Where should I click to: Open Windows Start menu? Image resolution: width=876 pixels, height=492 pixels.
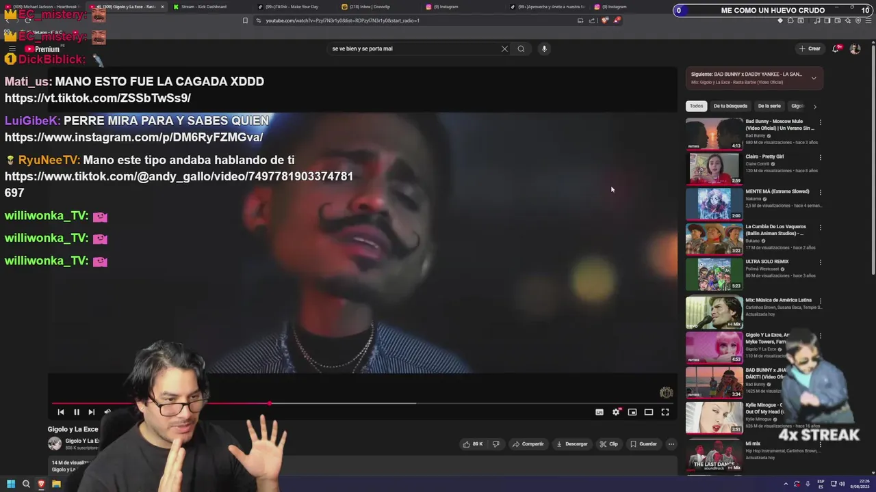click(x=10, y=484)
